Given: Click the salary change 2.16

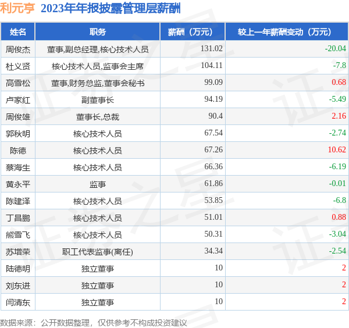Looking at the screenshot, I should pos(339,116).
